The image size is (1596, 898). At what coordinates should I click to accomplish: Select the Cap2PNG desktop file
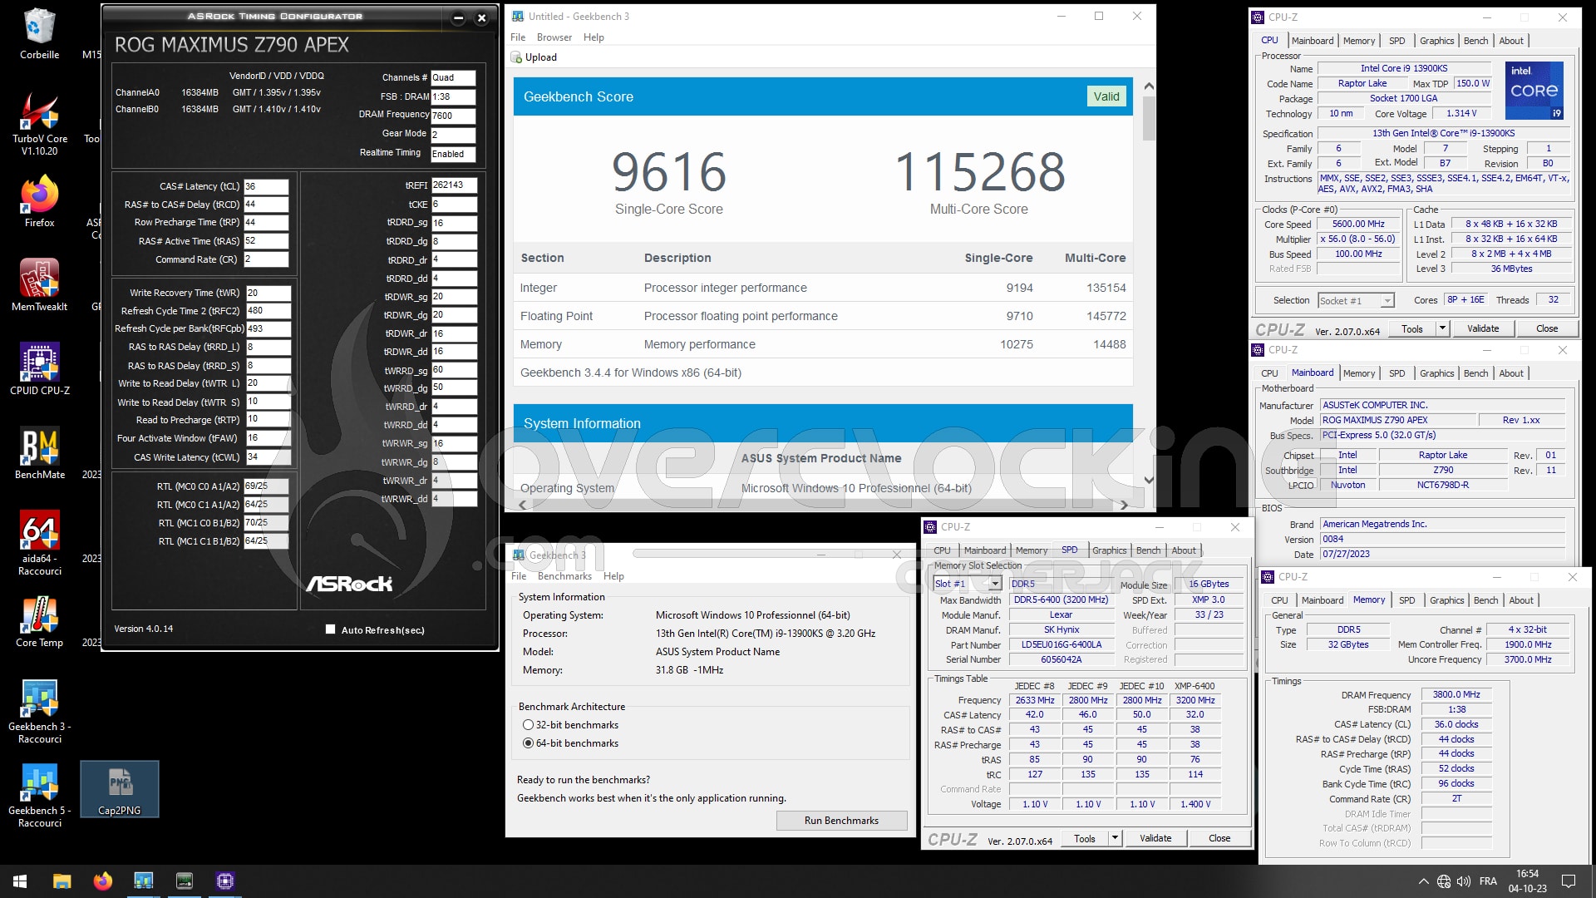click(120, 789)
